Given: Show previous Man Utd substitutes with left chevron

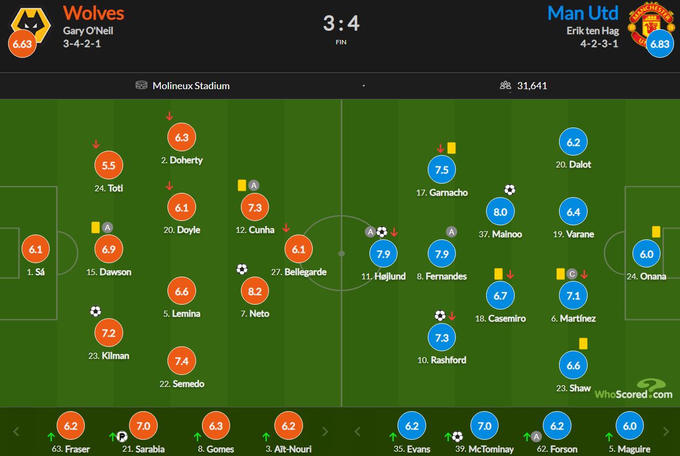Looking at the screenshot, I should tap(358, 431).
